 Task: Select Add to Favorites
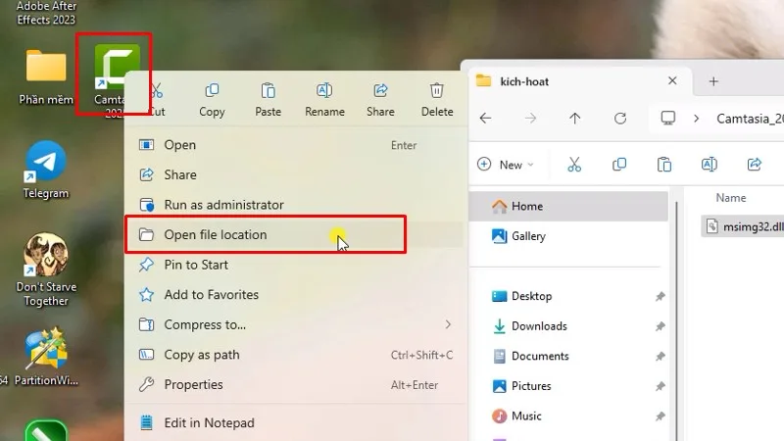tap(296, 295)
